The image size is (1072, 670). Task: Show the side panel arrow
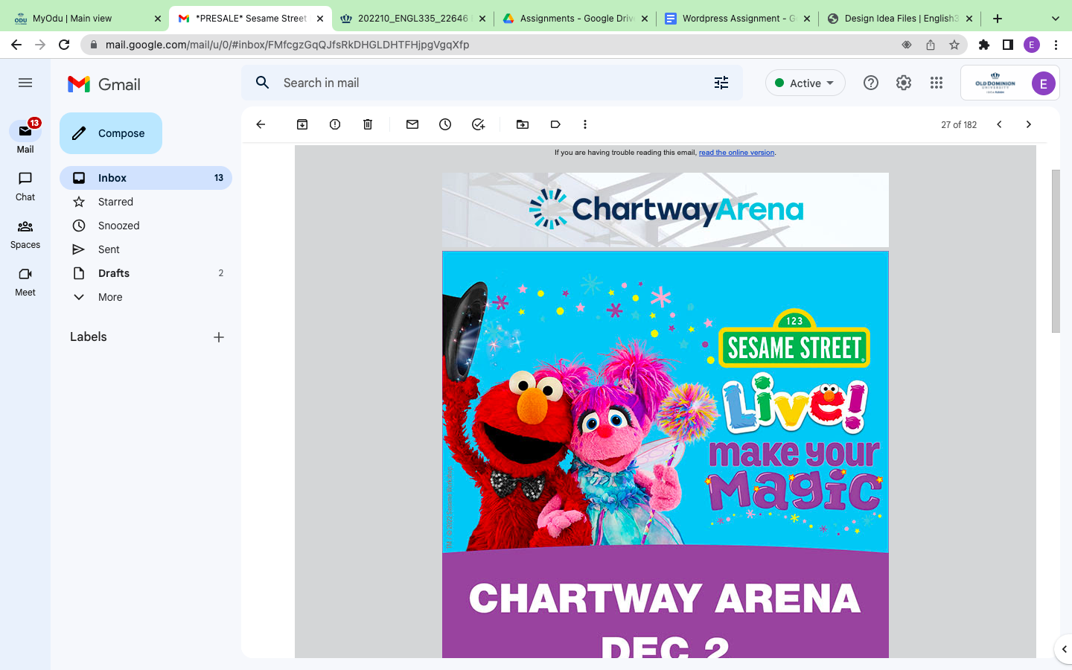tap(1064, 649)
